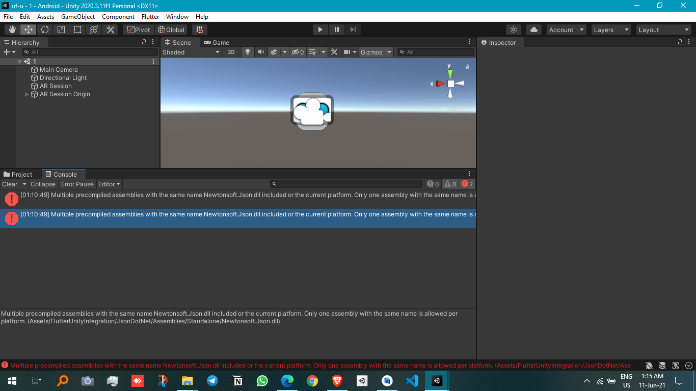Select the Rect tool
Screen dimensions: 696x391
click(77, 29)
